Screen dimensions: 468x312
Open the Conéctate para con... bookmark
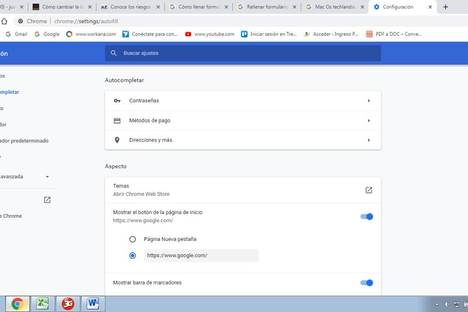[150, 34]
